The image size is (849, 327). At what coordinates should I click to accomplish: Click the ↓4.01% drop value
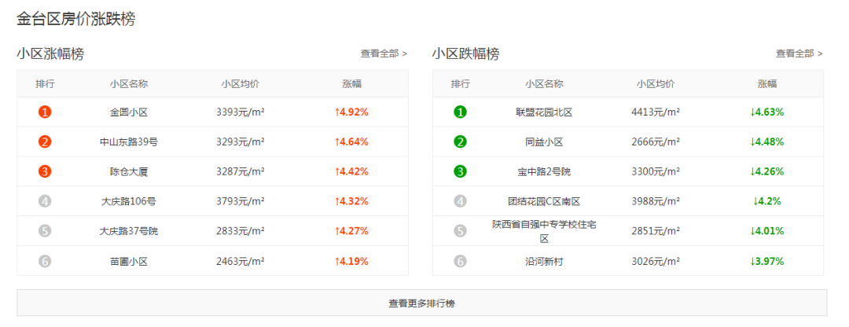[x=766, y=231]
